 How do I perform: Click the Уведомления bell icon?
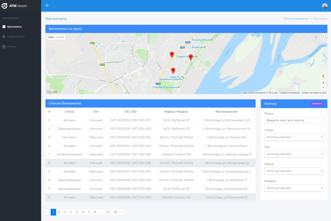coord(4,36)
